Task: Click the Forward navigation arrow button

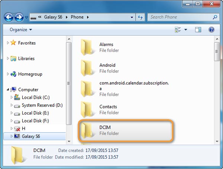Action: (x=19, y=17)
